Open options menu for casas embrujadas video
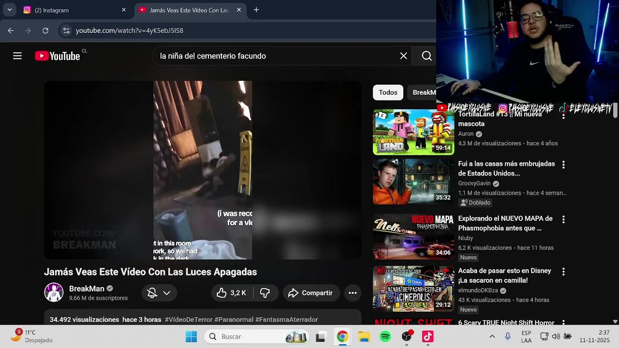 563,165
